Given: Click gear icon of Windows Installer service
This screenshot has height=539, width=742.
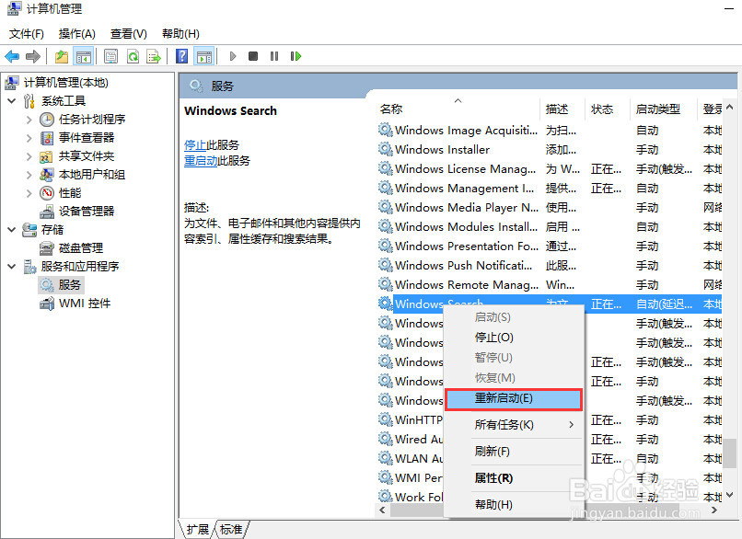Looking at the screenshot, I should pyautogui.click(x=386, y=149).
